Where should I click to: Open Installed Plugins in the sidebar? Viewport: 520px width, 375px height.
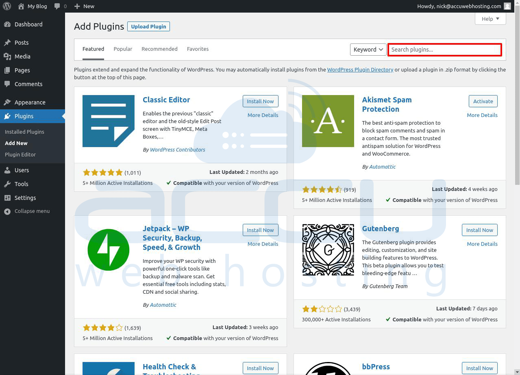[24, 132]
